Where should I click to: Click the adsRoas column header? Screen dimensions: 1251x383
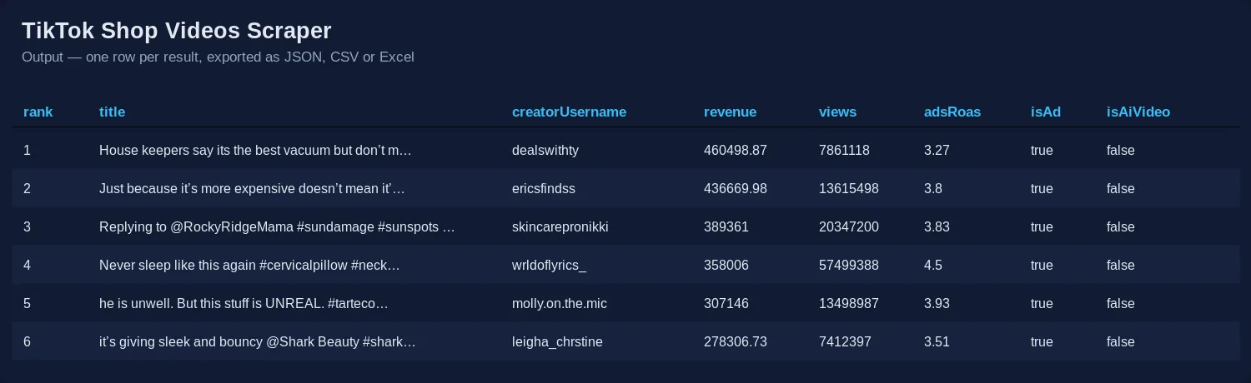952,112
